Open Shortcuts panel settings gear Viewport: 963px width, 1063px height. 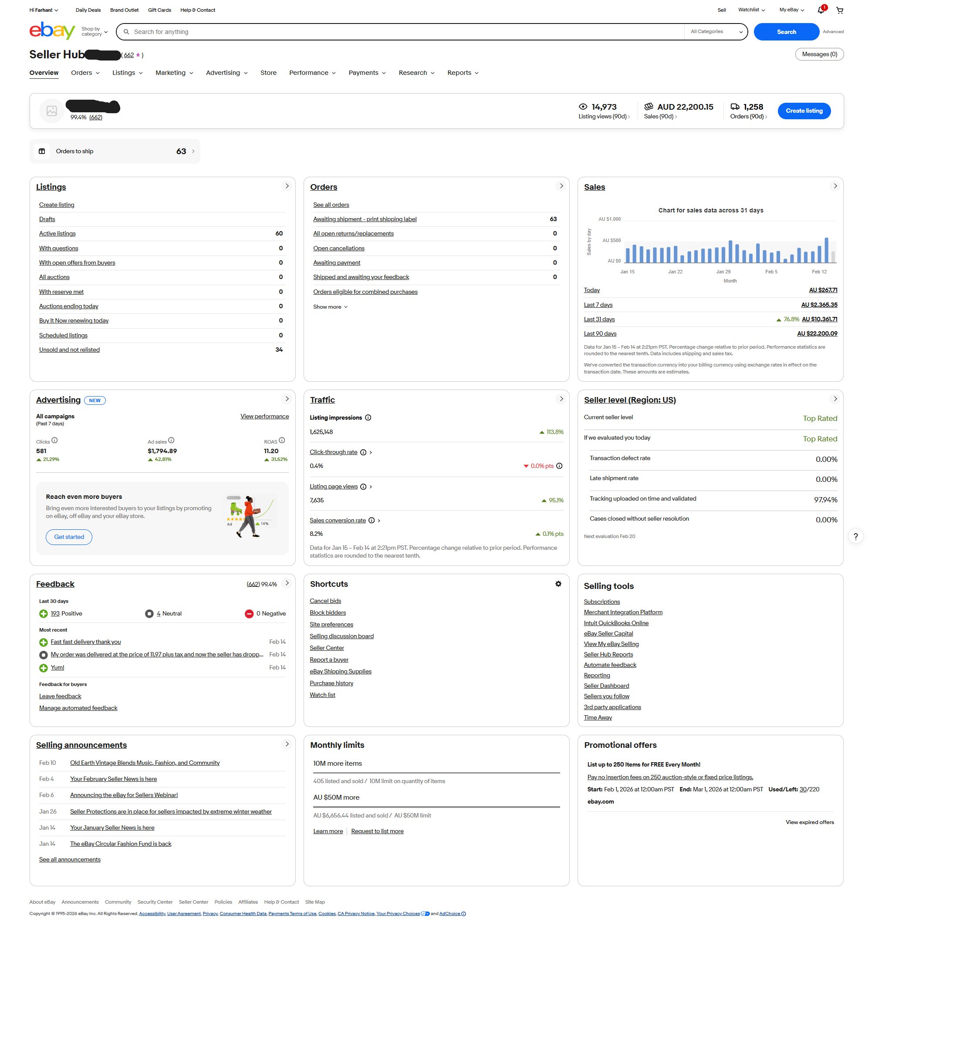[x=558, y=584]
